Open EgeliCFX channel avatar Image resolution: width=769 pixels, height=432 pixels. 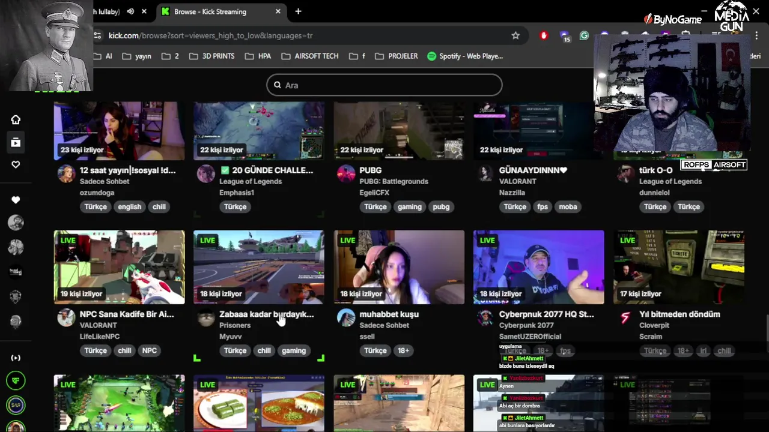[346, 174]
